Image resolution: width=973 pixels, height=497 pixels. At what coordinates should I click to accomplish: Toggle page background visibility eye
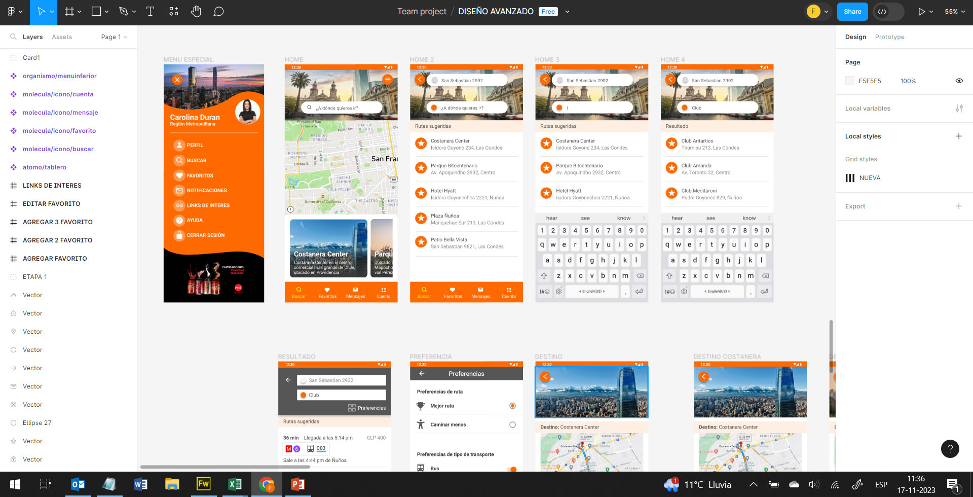[x=959, y=81]
